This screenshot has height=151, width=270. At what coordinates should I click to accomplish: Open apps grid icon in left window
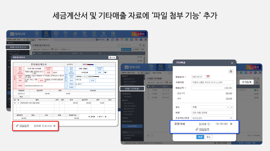click(146, 39)
